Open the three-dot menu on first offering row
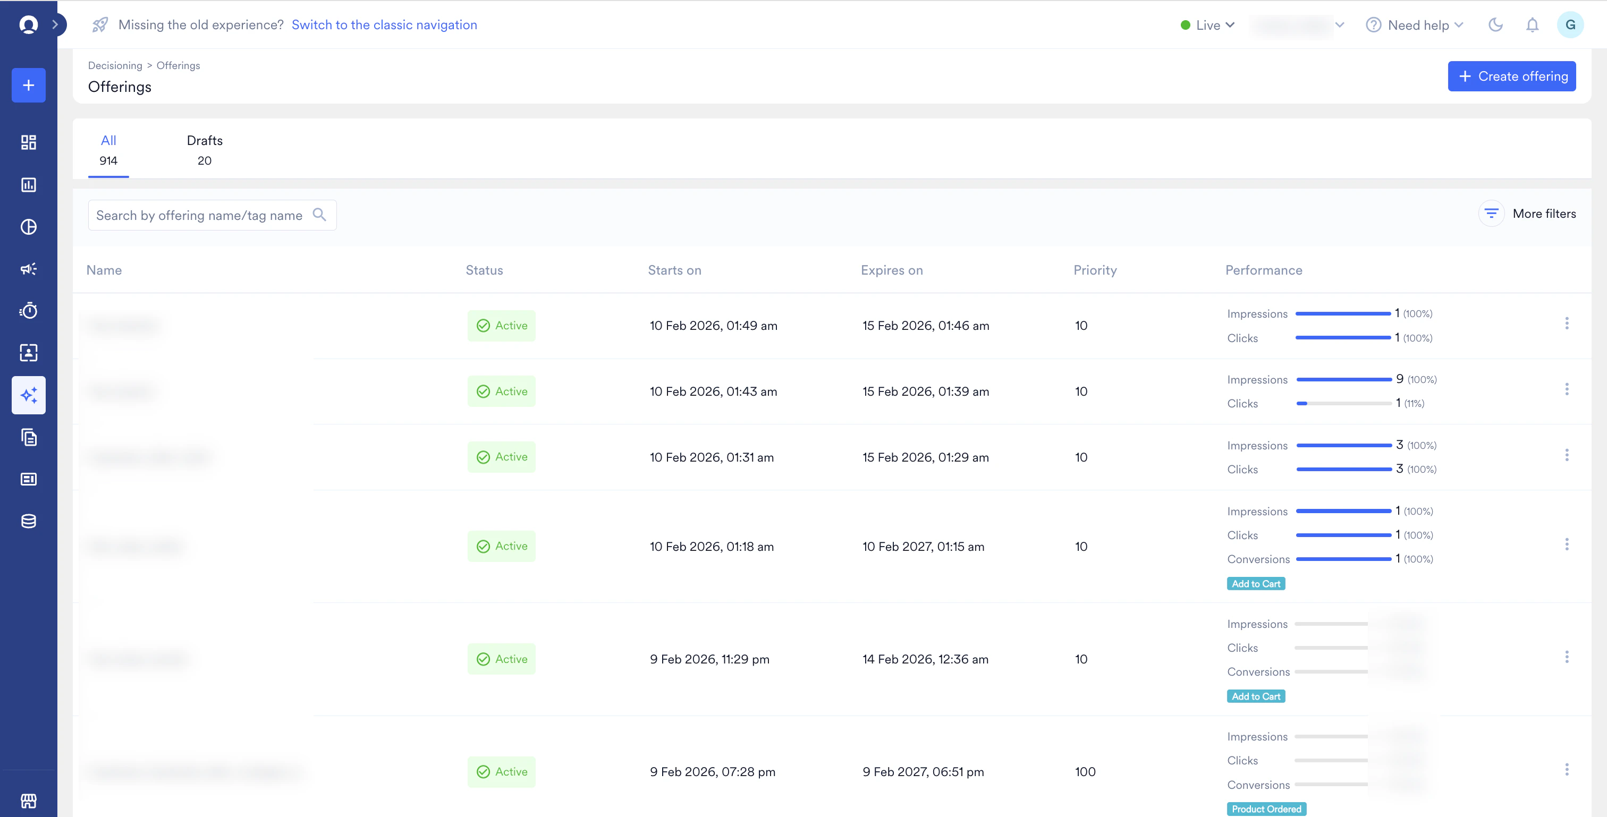The width and height of the screenshot is (1607, 817). (1568, 323)
